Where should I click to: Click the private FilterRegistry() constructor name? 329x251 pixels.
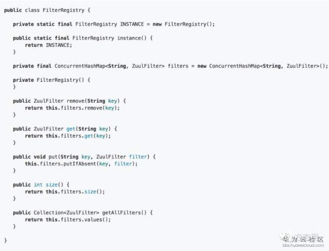(57, 80)
